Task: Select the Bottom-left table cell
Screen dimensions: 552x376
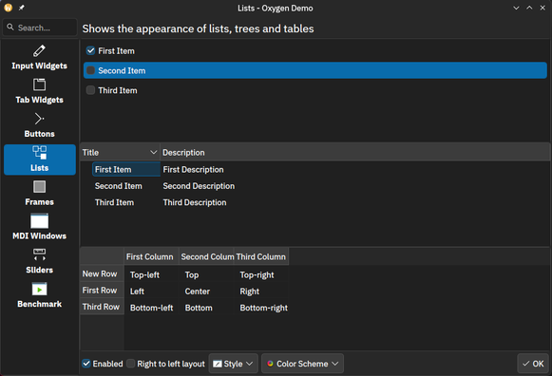Action: (151, 308)
